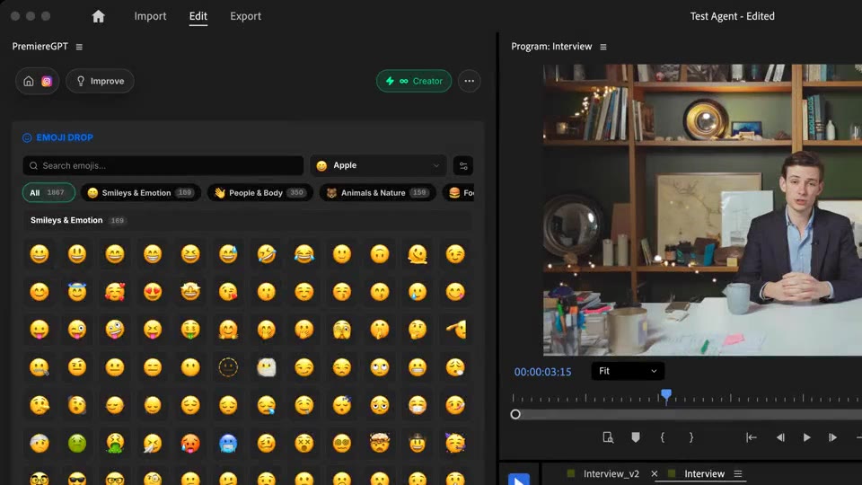Select the All 1867 category chip
This screenshot has height=485, width=862.
pos(48,192)
